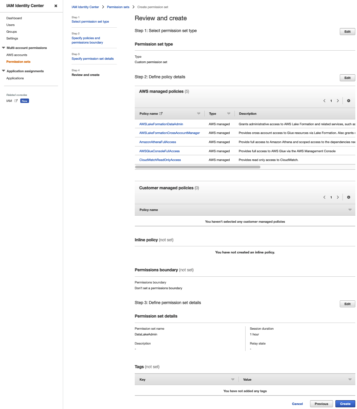This screenshot has width=357, height=409.
Task: Go to next page of Customer managed policies
Action: click(x=338, y=197)
